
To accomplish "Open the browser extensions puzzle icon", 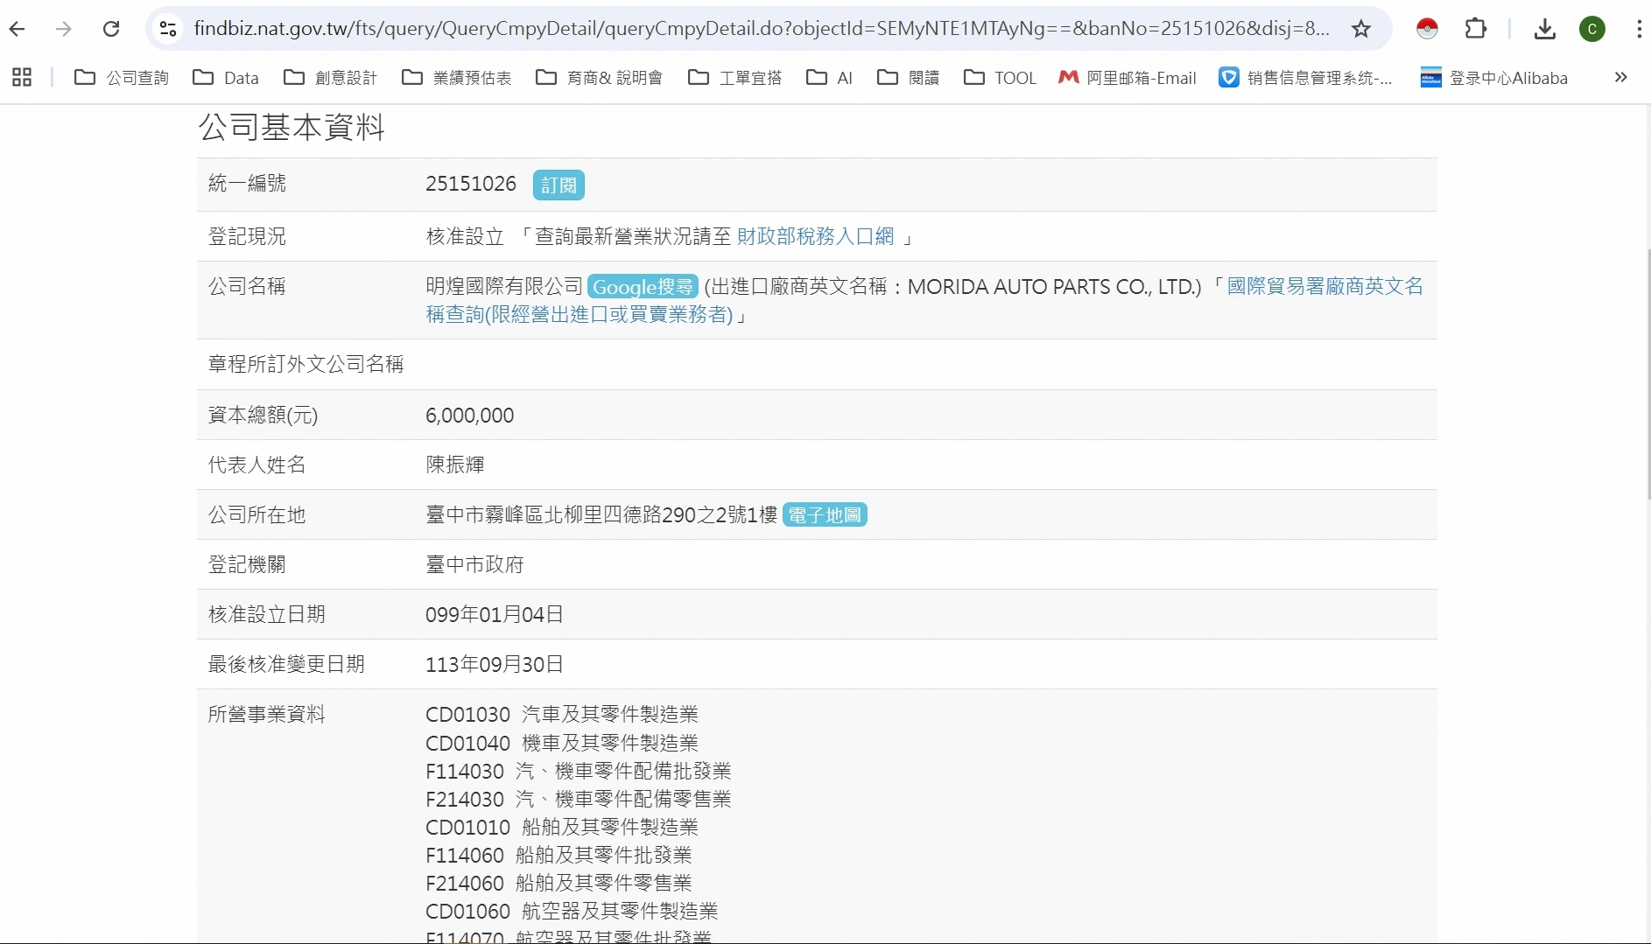I will pyautogui.click(x=1476, y=29).
